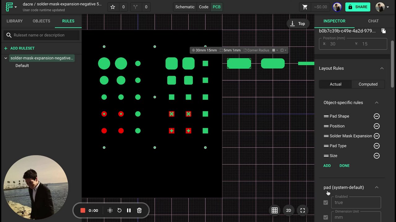This screenshot has width=396, height=222.
Task: Stop the screen recording
Action: point(83,211)
